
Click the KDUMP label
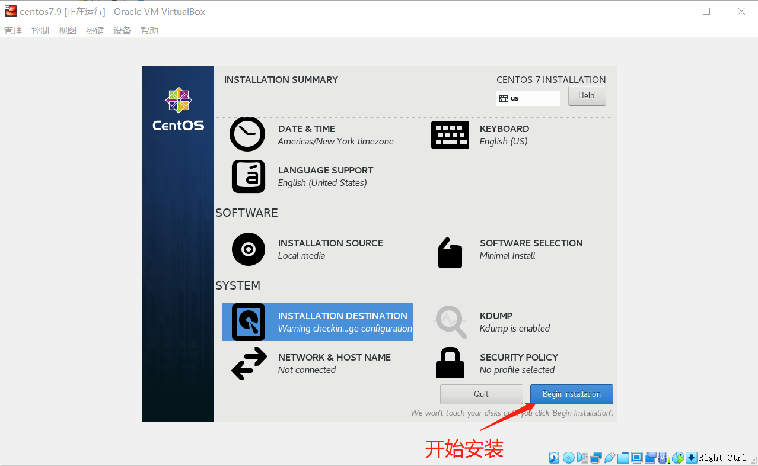pos(496,316)
